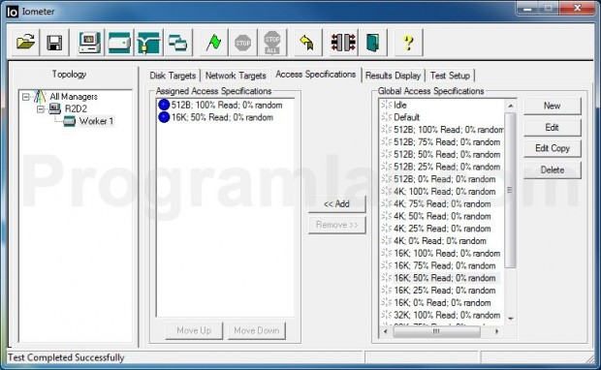The image size is (601, 370).
Task: Collapse the R2D2 manager node
Action: coord(41,109)
